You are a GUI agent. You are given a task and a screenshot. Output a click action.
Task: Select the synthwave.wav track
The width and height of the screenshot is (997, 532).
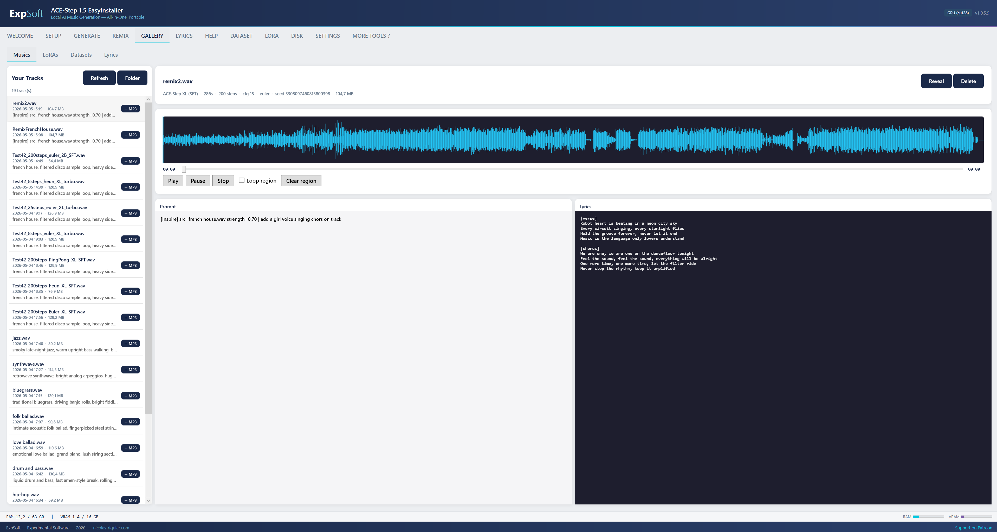click(76, 369)
